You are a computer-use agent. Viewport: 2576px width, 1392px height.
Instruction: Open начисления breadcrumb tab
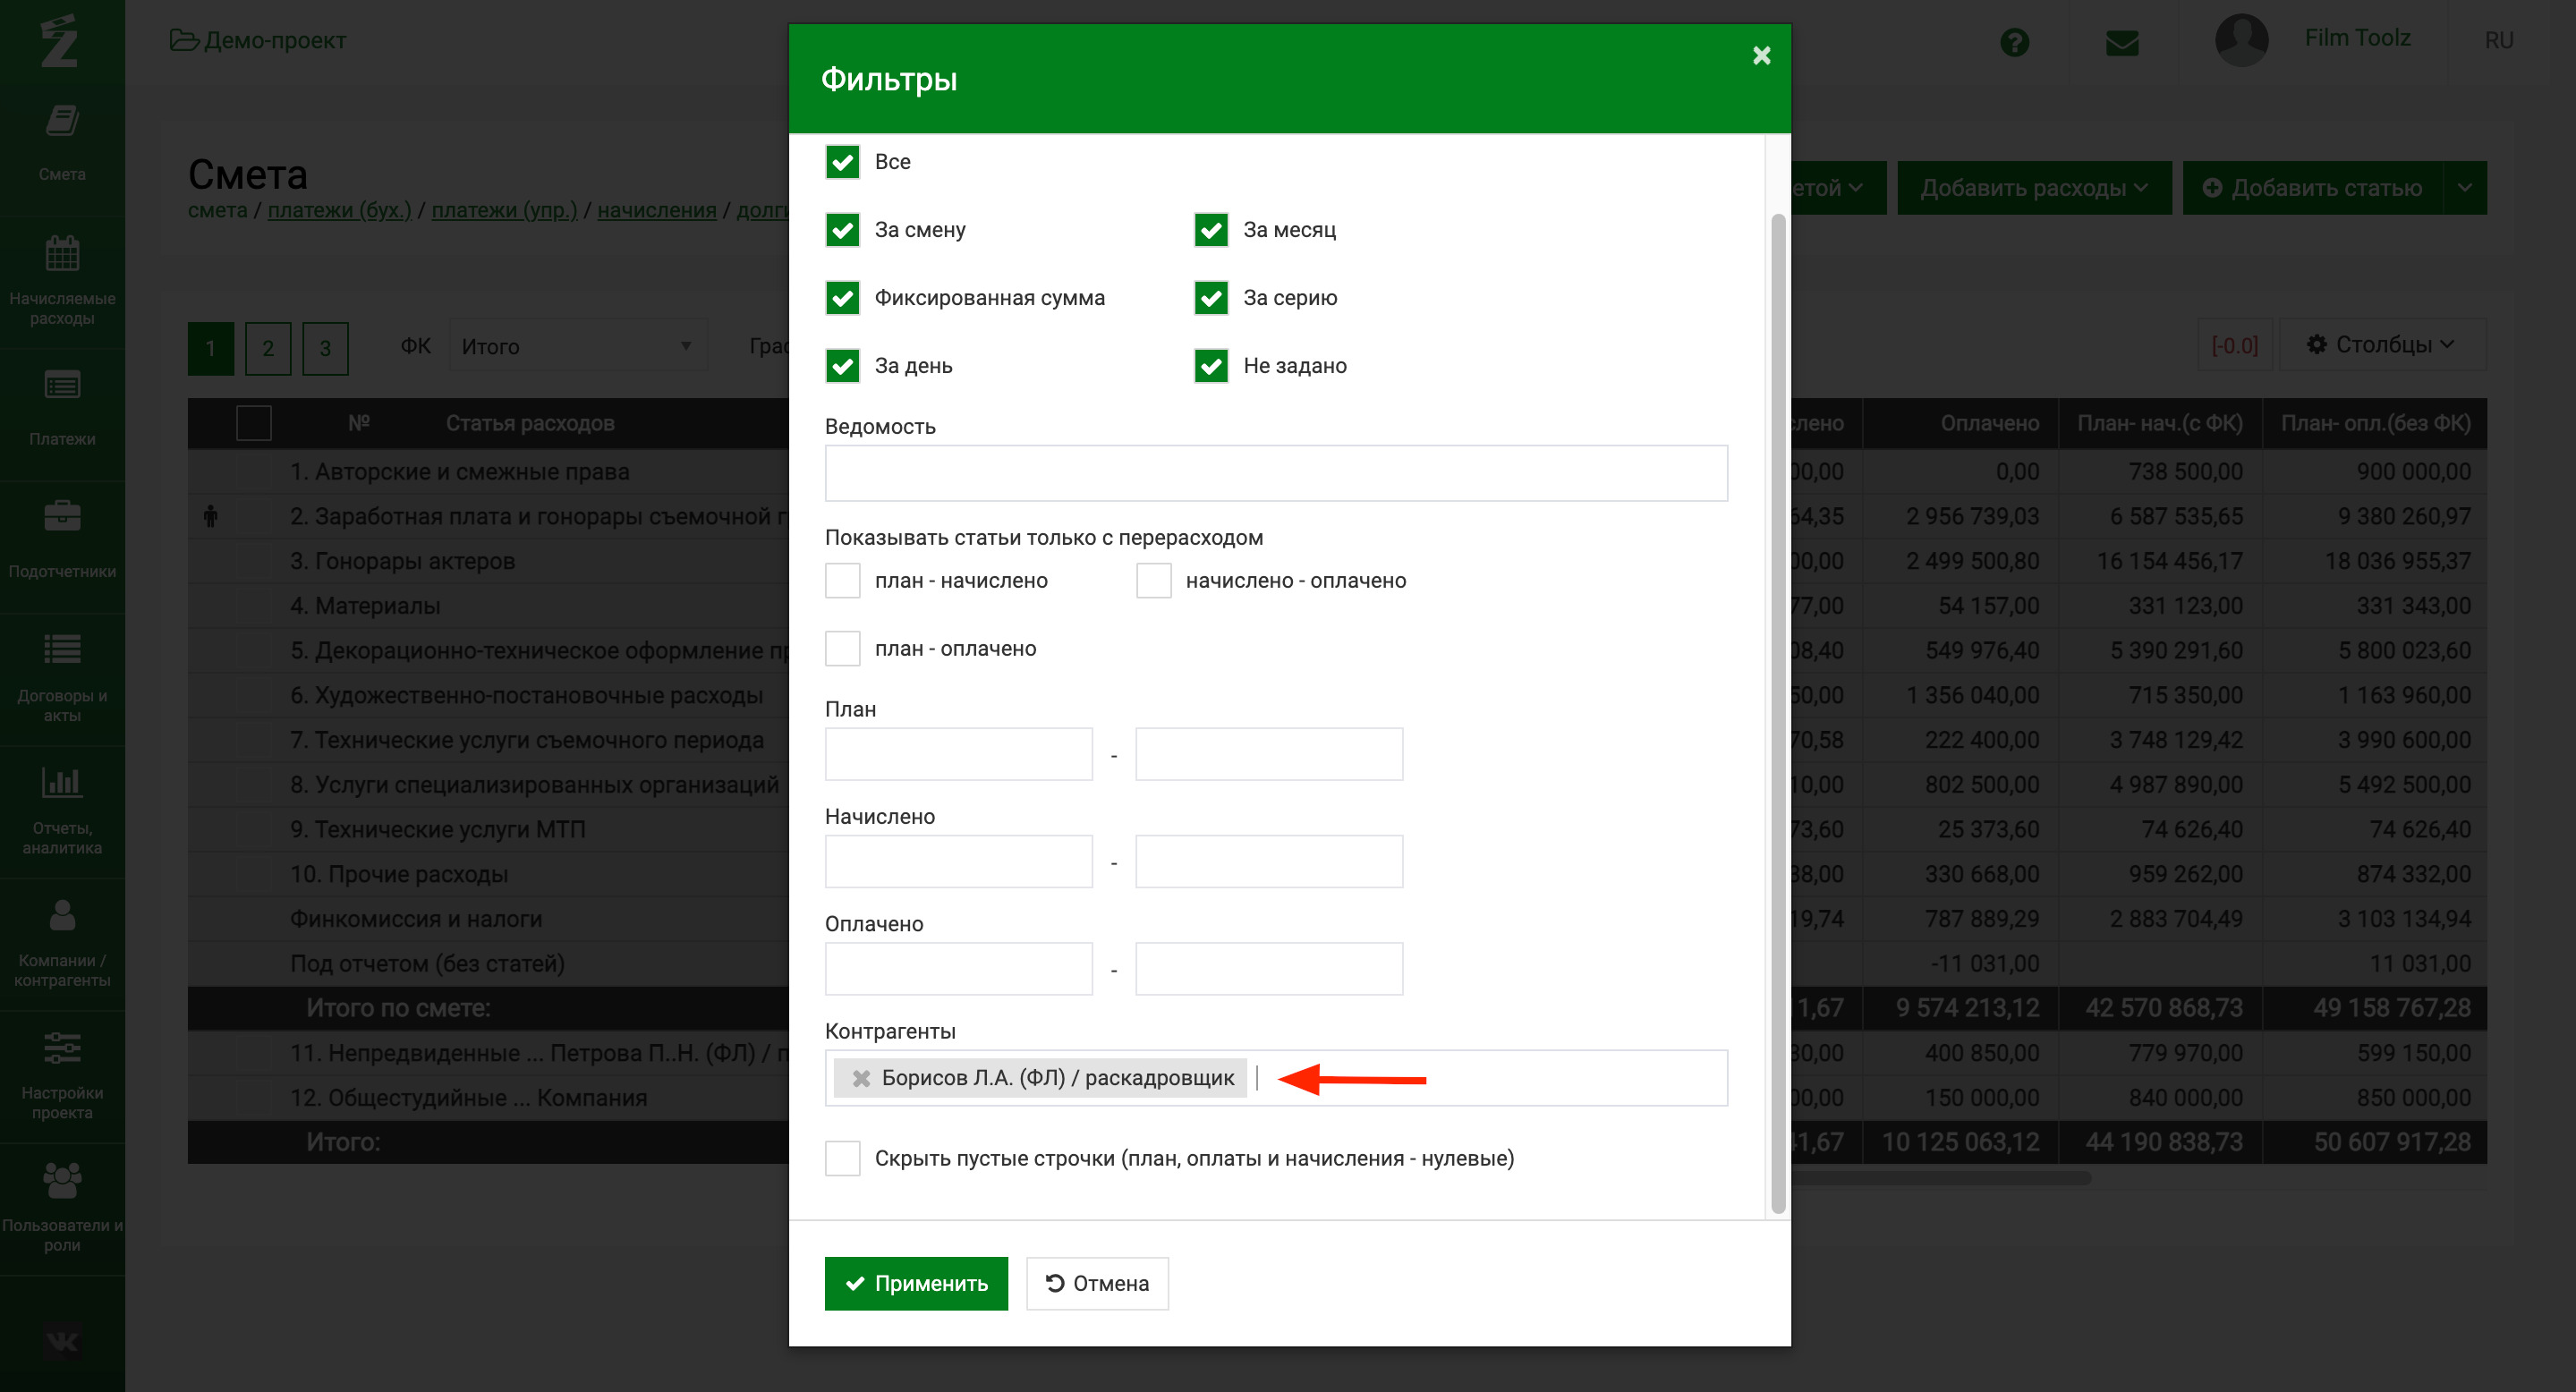click(x=657, y=210)
